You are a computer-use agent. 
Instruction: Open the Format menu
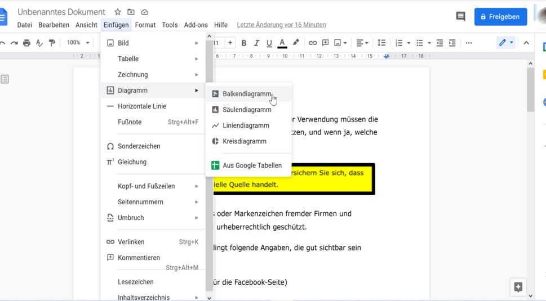(145, 25)
